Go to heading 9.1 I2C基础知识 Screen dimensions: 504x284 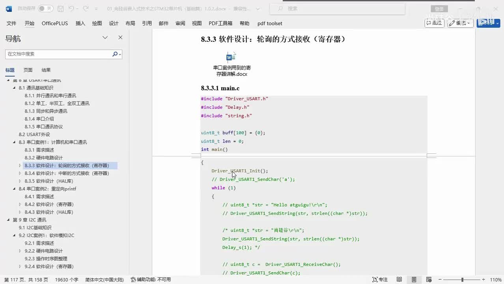click(35, 228)
